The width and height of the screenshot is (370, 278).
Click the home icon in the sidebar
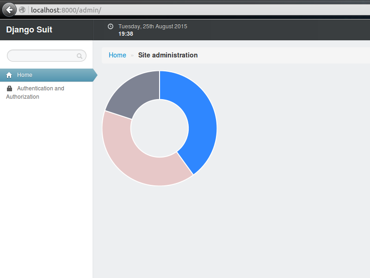9,75
